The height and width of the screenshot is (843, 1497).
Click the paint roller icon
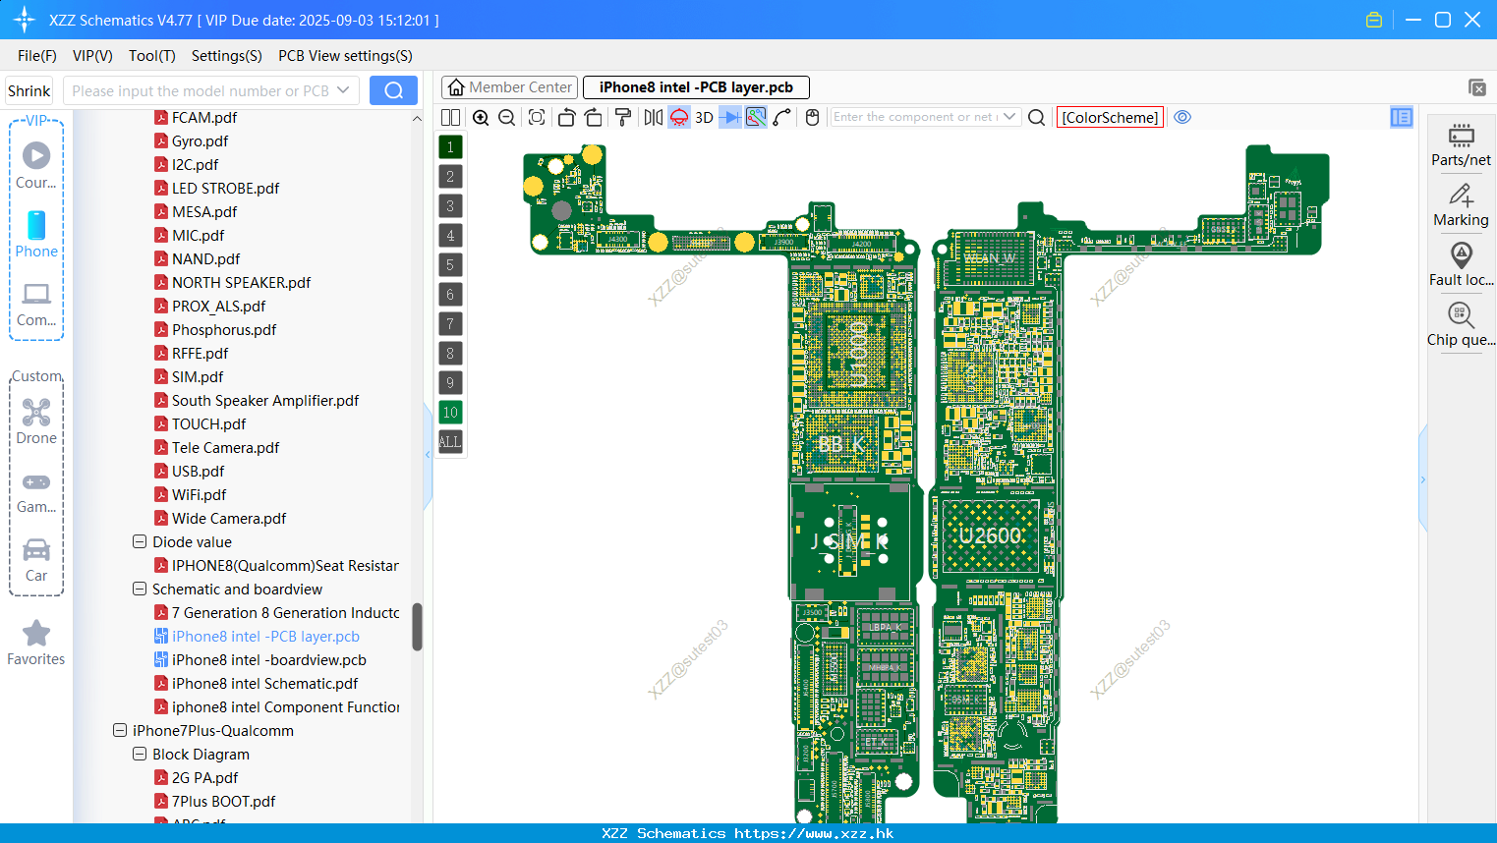pyautogui.click(x=623, y=117)
